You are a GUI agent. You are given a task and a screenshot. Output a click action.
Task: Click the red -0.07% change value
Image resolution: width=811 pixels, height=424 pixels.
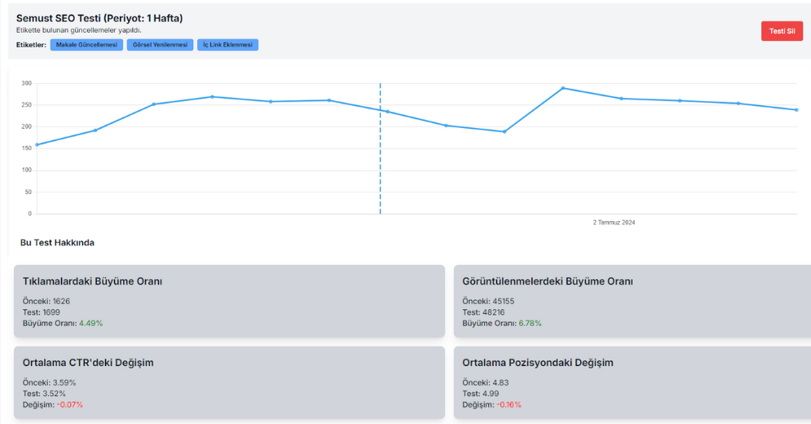coord(69,404)
